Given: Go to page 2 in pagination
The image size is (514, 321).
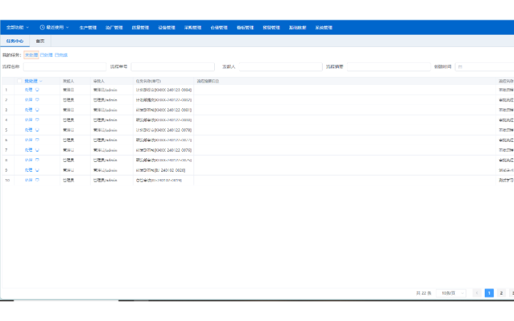Looking at the screenshot, I should click(x=501, y=293).
